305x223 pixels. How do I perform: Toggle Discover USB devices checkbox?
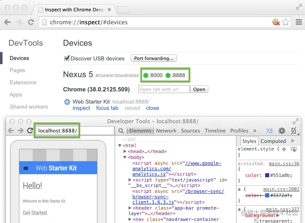(67, 58)
